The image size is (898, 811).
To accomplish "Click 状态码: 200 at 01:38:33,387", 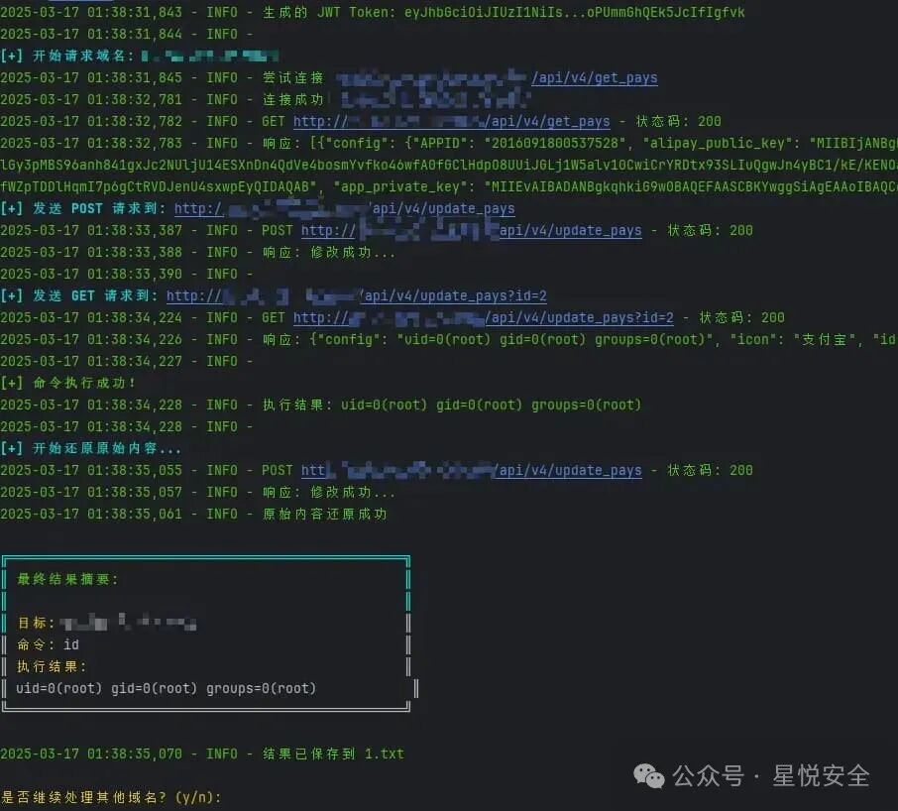I will [710, 230].
